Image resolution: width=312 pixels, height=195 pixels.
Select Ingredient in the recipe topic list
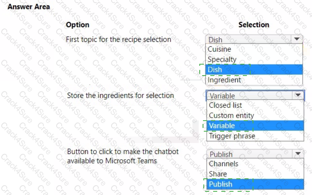224,80
